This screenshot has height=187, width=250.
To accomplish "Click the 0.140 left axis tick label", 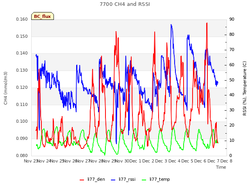I will coord(22,53).
